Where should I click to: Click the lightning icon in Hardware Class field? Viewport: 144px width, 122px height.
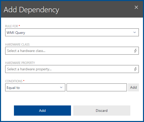(135, 51)
